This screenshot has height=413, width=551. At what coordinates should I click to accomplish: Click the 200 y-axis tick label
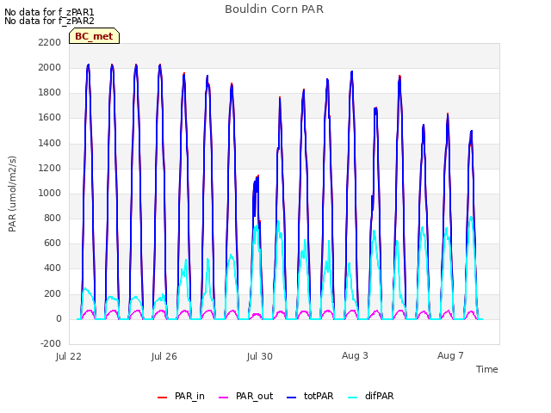pyautogui.click(x=53, y=293)
